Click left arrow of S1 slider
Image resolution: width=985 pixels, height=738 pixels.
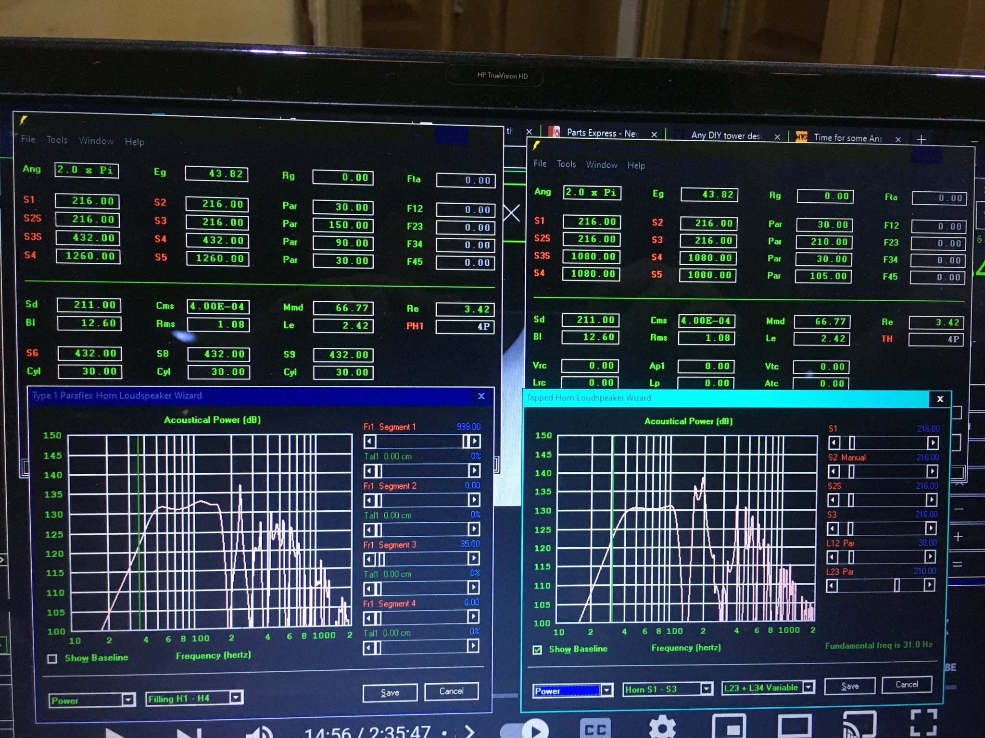834,443
